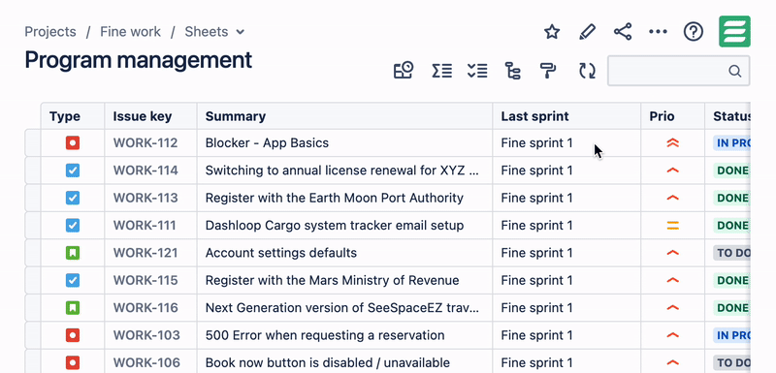Open the scope and schedule toolbar icon
The image size is (776, 373).
coord(404,71)
